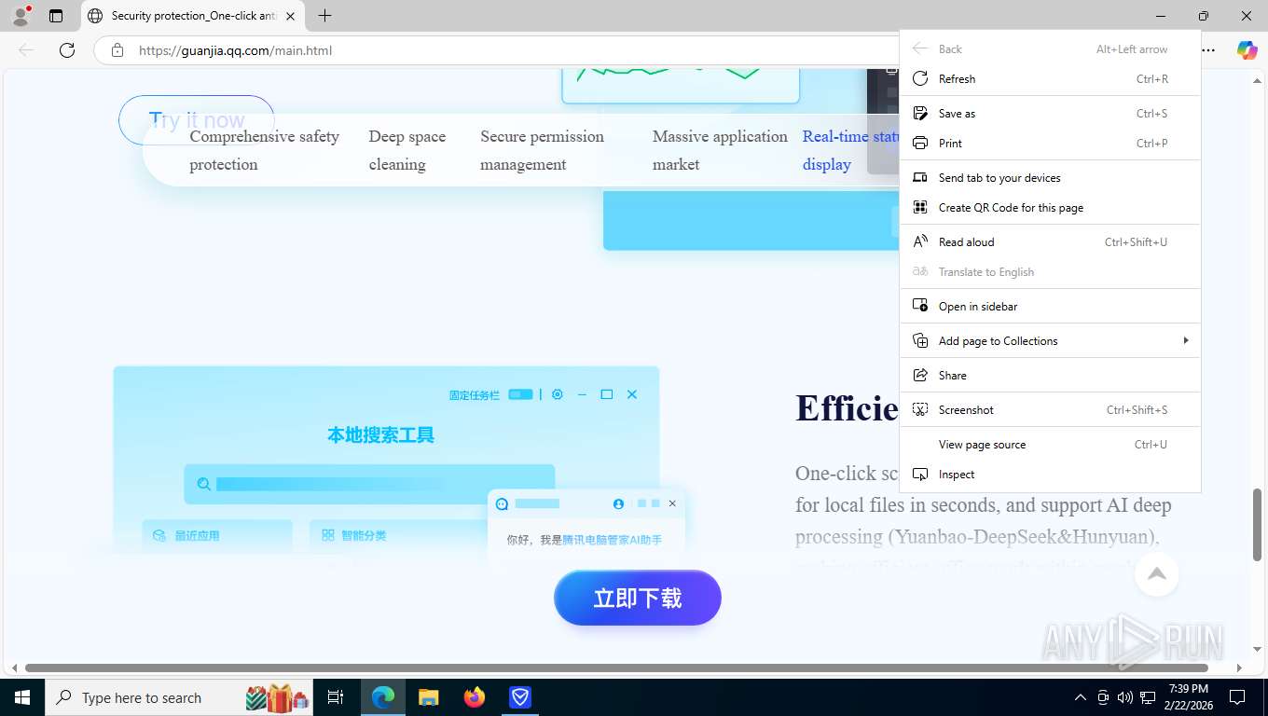Choose Screenshot from context menu
Screen dimensions: 1268x716
click(x=1050, y=410)
